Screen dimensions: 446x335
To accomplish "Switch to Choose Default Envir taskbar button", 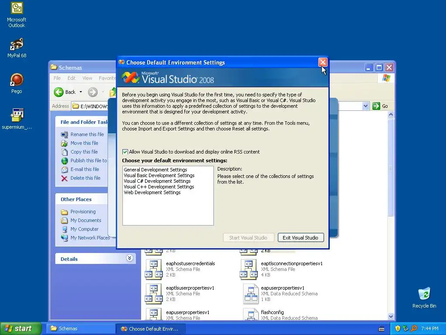I will pyautogui.click(x=151, y=329).
